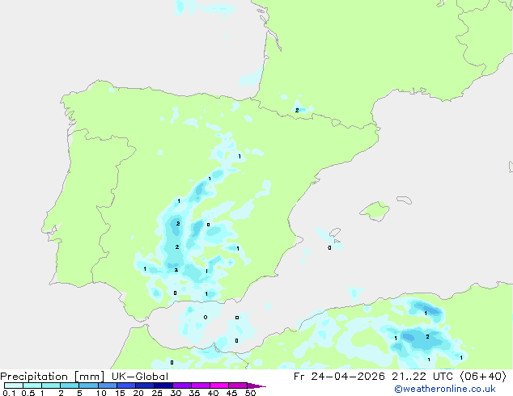Screen dimensions: 513x396
Task: Click the 1–2 mm legend color swatch
Action: [51, 385]
